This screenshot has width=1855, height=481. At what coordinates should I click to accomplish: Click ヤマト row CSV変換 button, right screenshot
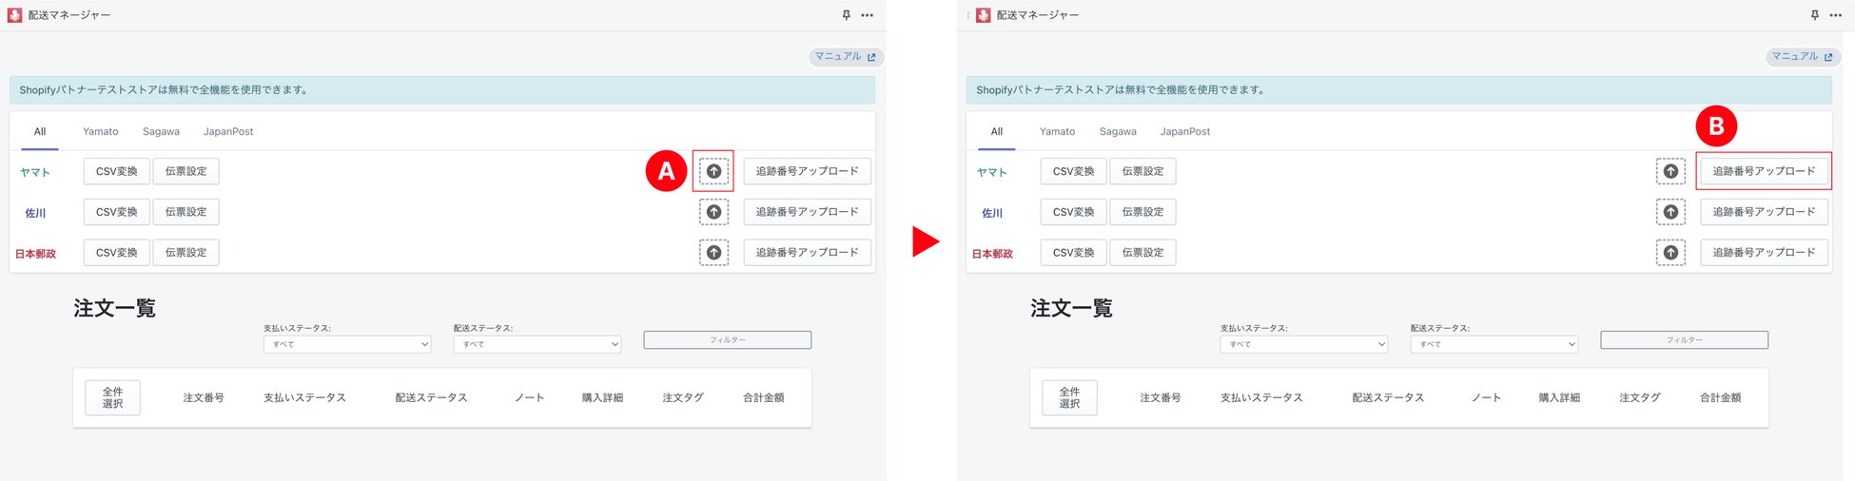(1074, 171)
